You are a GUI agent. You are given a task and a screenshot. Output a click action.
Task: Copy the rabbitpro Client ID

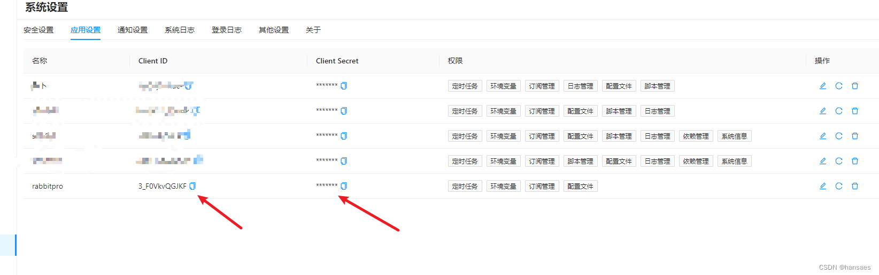(x=192, y=186)
